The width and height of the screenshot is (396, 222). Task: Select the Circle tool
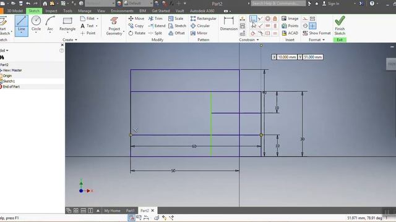coord(36,24)
